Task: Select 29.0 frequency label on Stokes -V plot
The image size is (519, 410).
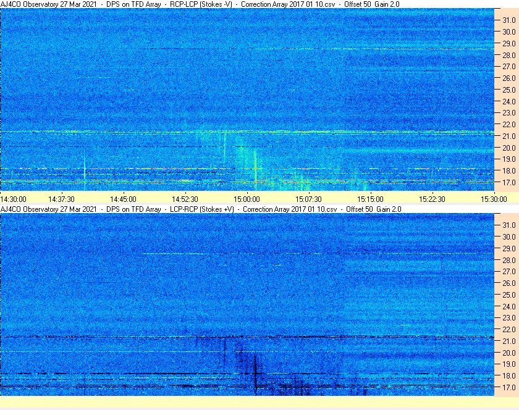Action: [x=509, y=43]
